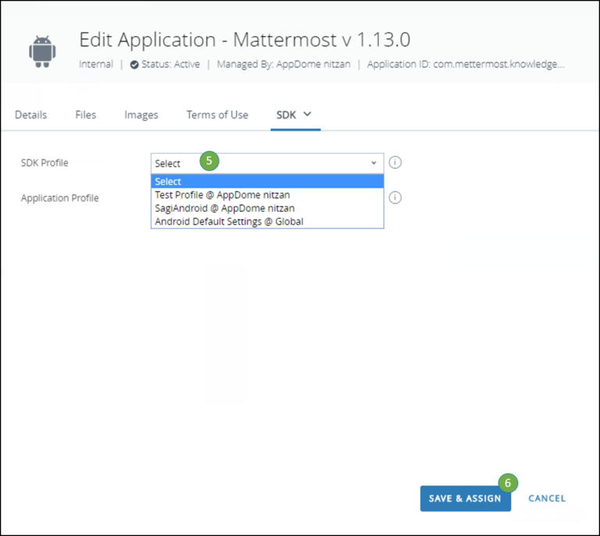Image resolution: width=600 pixels, height=536 pixels.
Task: Switch to the Details tab
Action: [31, 115]
